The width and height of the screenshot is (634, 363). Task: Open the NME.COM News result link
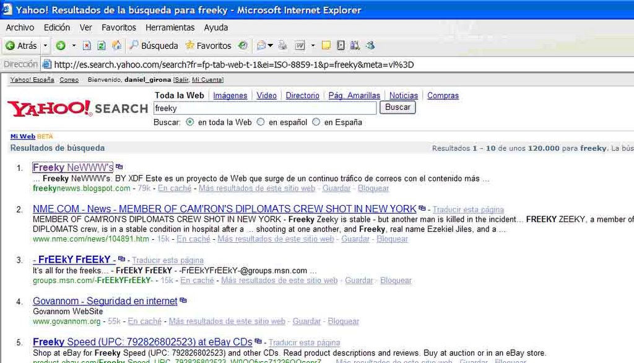click(224, 209)
